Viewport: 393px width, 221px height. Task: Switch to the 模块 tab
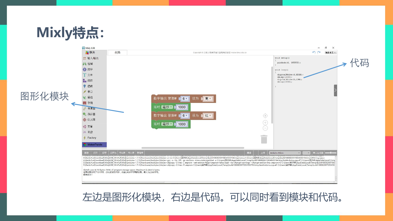pos(92,53)
